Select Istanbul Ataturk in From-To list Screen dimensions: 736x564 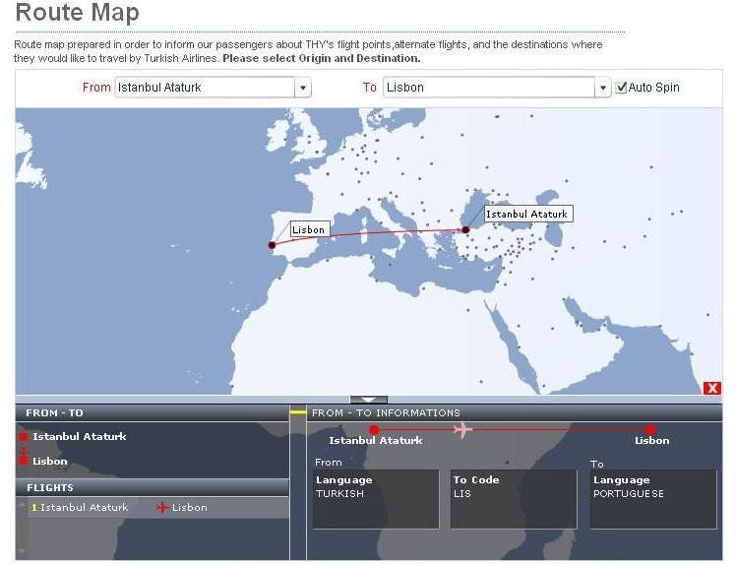[x=80, y=436]
